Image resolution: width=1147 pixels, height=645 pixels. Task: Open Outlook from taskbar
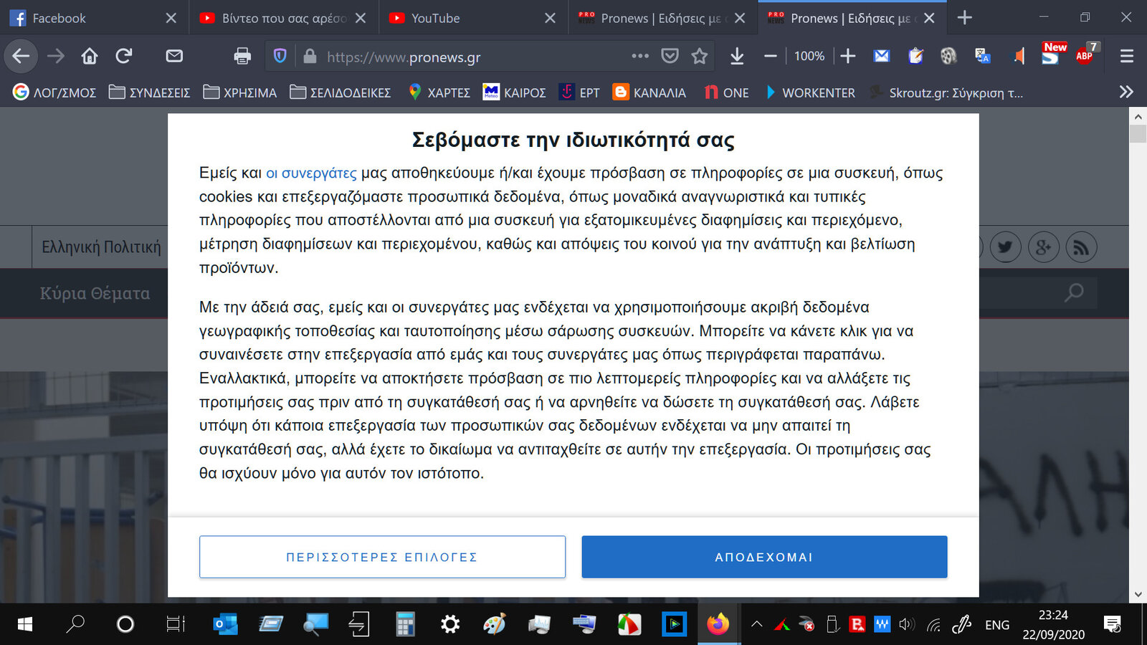tap(226, 624)
